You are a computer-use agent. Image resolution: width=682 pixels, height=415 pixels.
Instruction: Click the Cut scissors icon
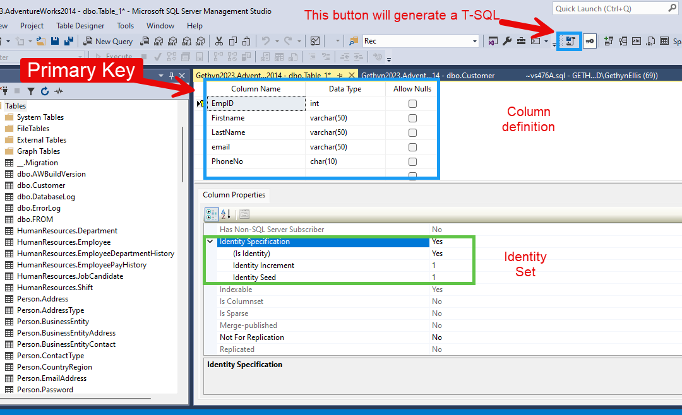coord(218,41)
